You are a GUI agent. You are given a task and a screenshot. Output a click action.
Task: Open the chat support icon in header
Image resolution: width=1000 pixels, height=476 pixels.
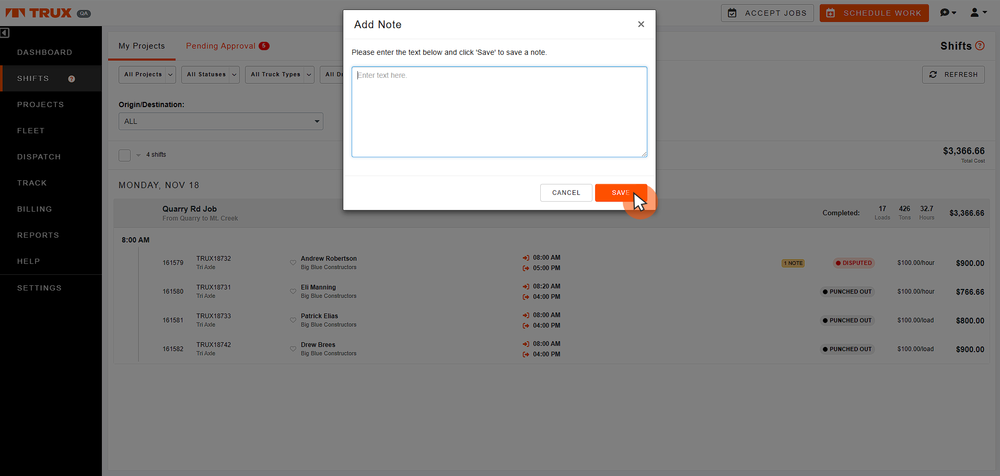coord(947,13)
